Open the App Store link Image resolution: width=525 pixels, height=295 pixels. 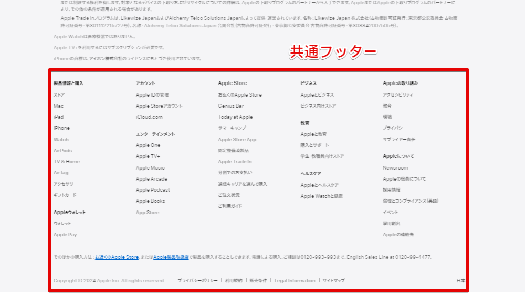tap(148, 212)
